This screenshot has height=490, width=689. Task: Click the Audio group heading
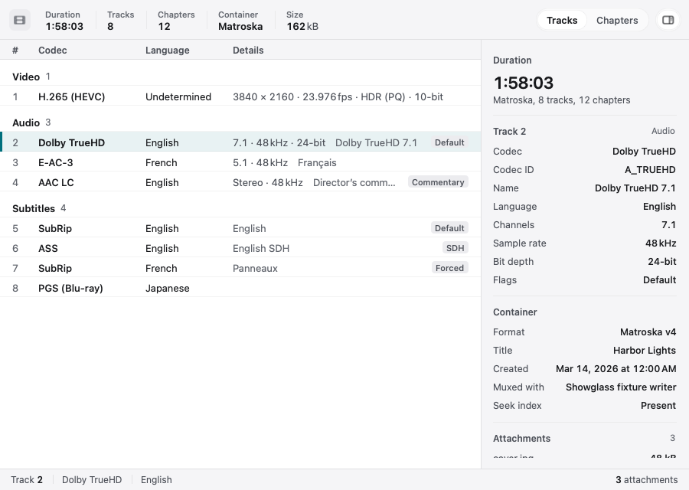click(26, 122)
